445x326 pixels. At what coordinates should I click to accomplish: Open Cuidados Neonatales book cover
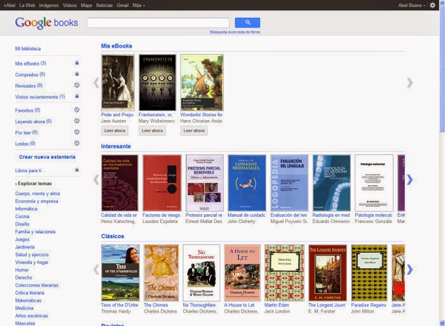[x=247, y=183]
